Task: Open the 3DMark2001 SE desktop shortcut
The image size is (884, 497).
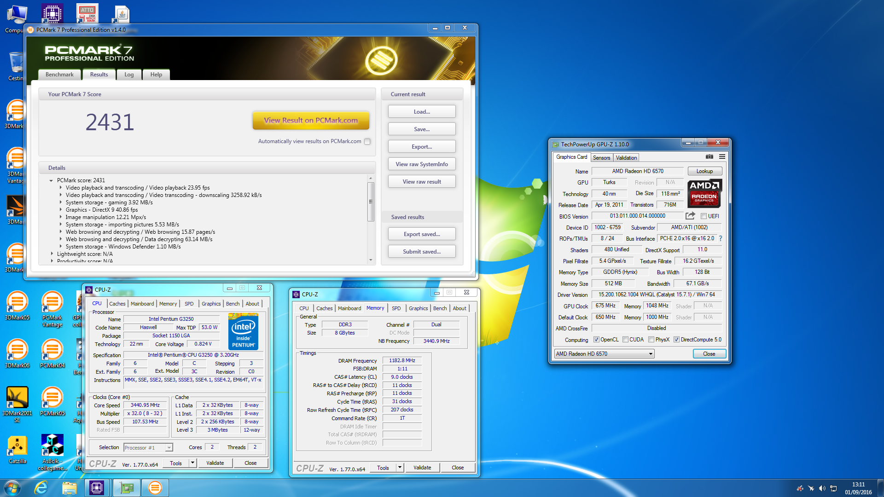Action: pos(17,405)
